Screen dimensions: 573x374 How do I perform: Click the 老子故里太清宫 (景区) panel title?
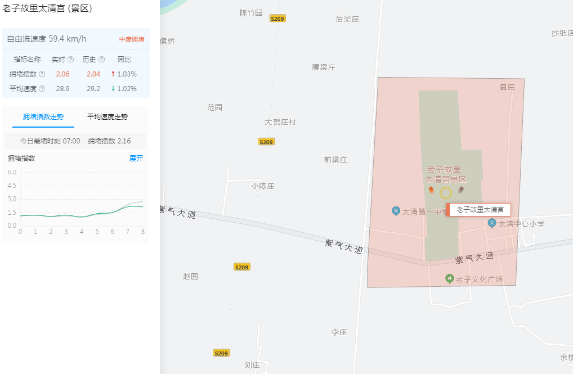coord(47,10)
